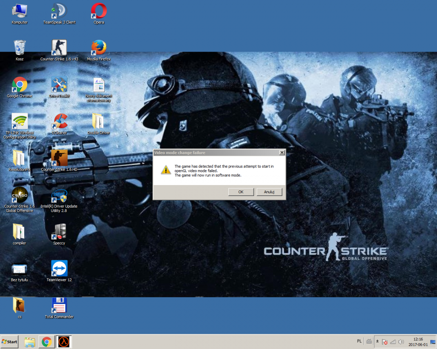
Task: Click the show desktop icon beside the clock
Action: 433,342
